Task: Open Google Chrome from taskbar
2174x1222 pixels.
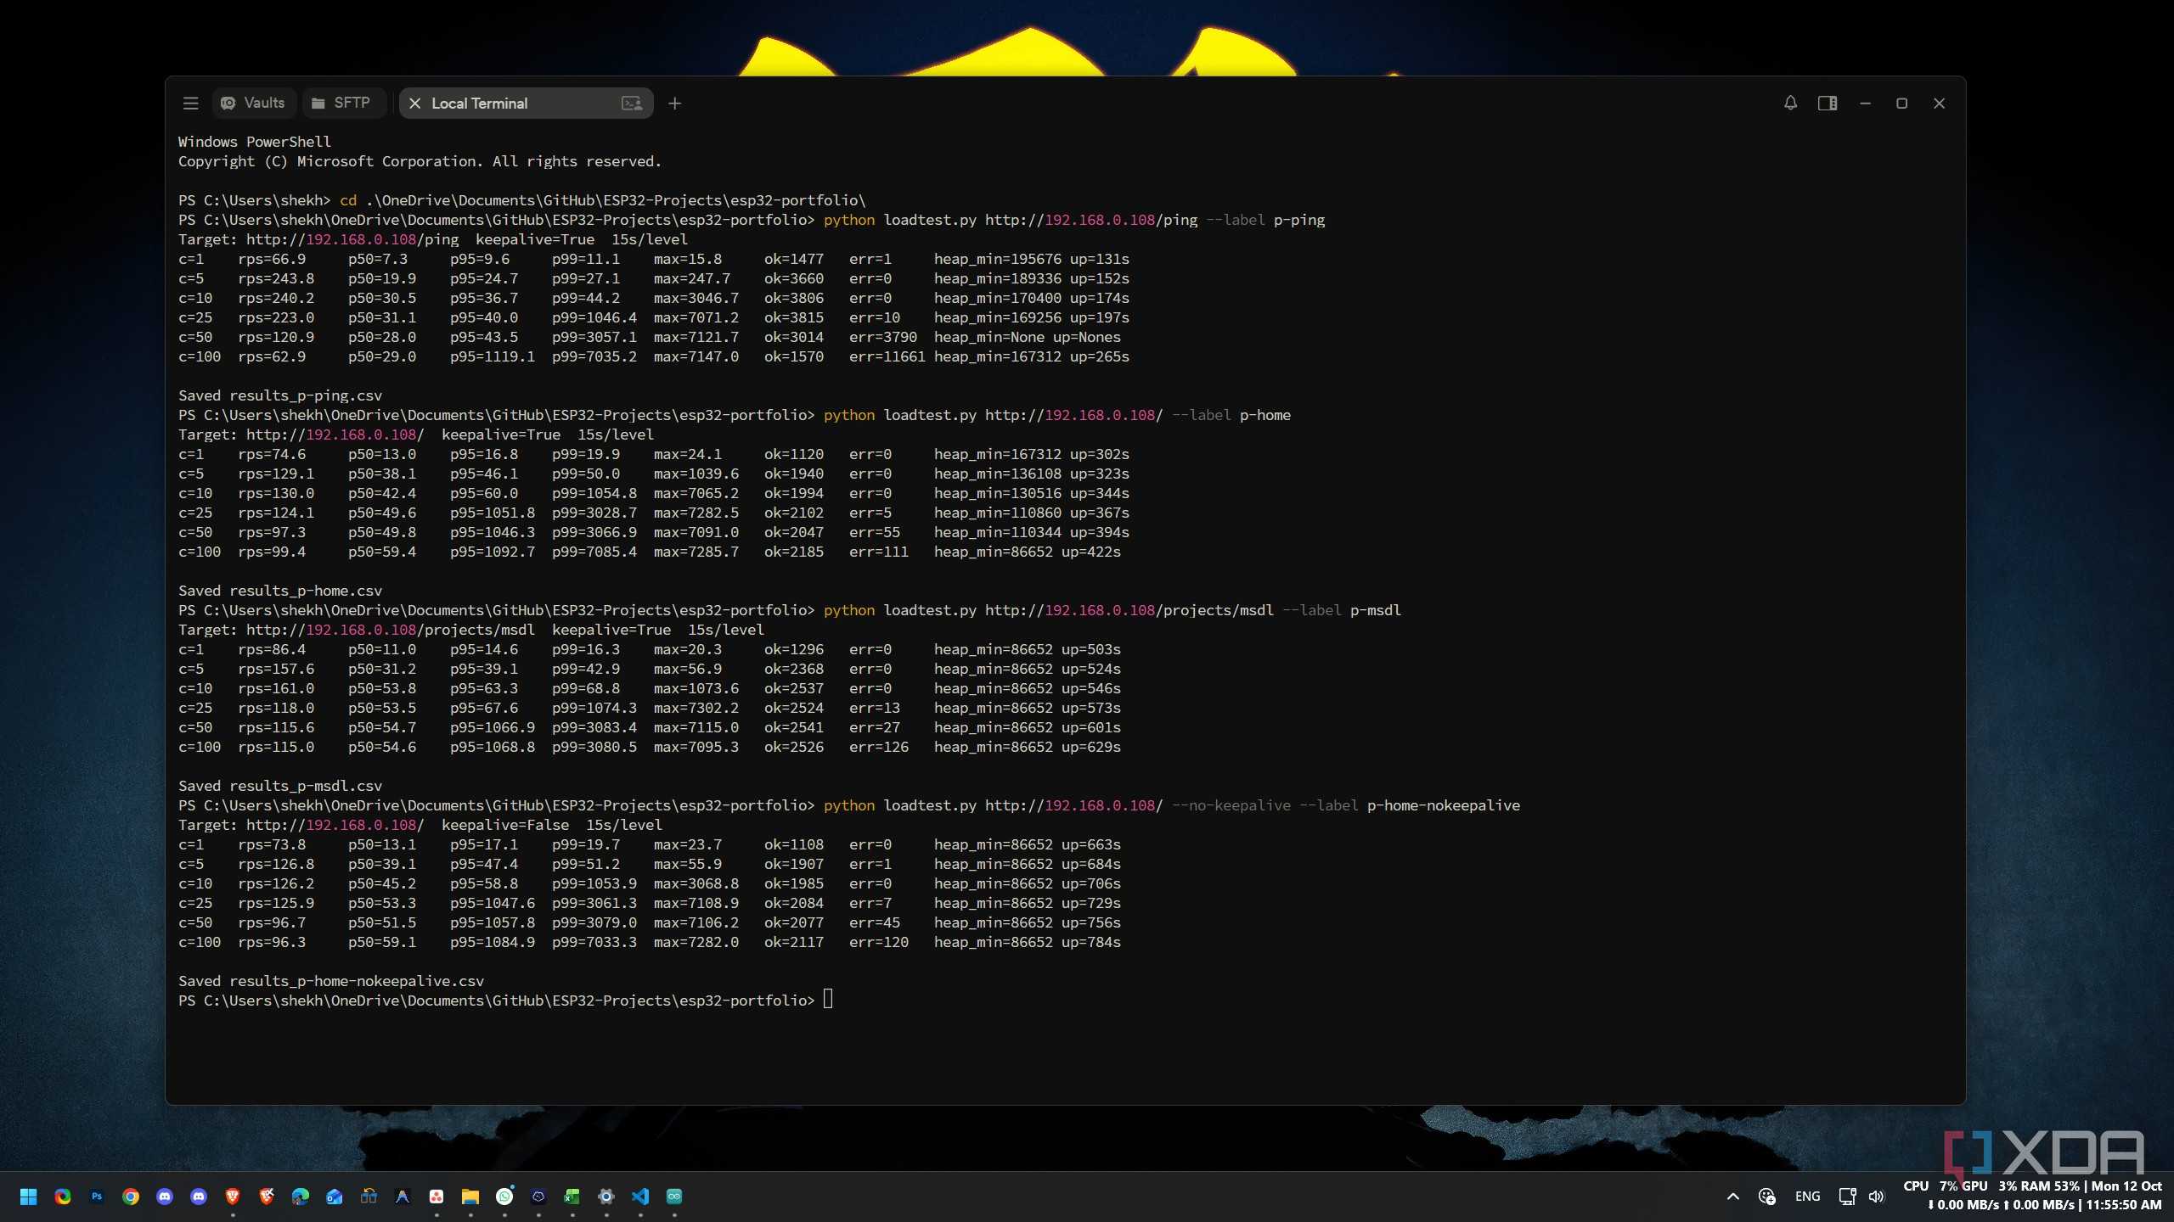Action: pyautogui.click(x=130, y=1197)
